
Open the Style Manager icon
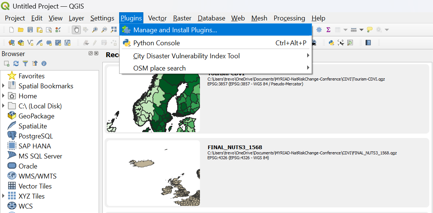coord(58,30)
